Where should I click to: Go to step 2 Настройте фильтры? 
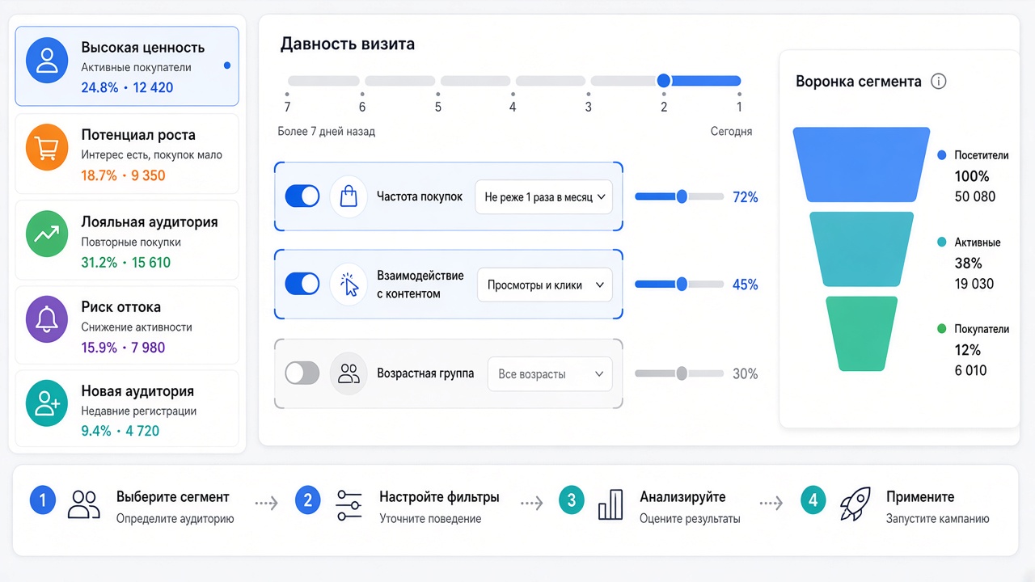tap(398, 506)
